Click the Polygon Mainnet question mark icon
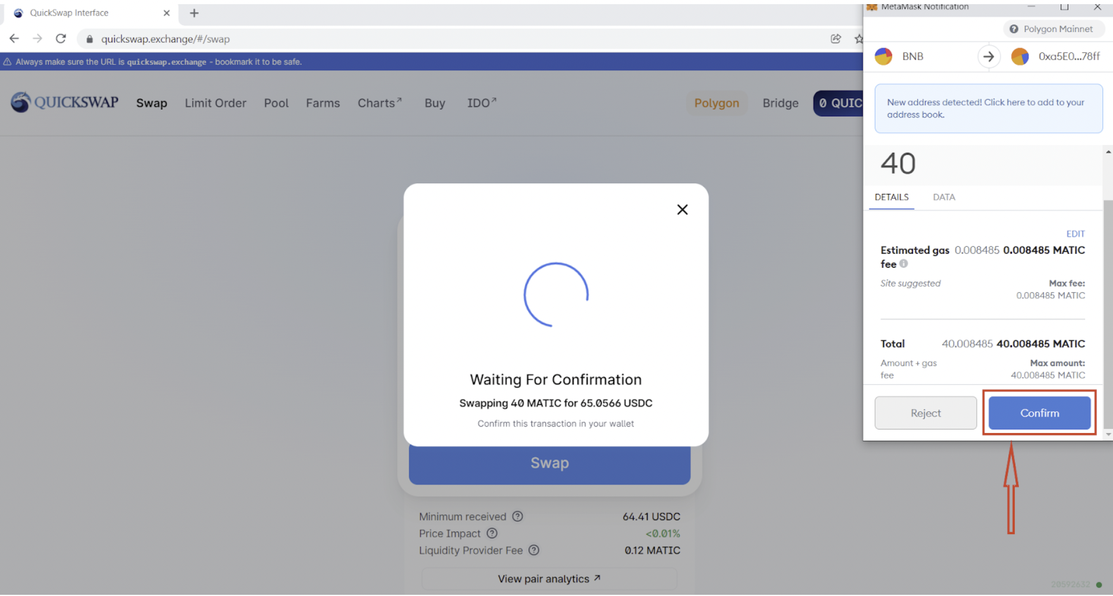The height and width of the screenshot is (596, 1113). (1014, 29)
